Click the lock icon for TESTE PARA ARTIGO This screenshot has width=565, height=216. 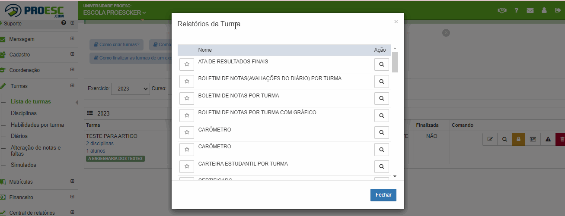coord(519,139)
